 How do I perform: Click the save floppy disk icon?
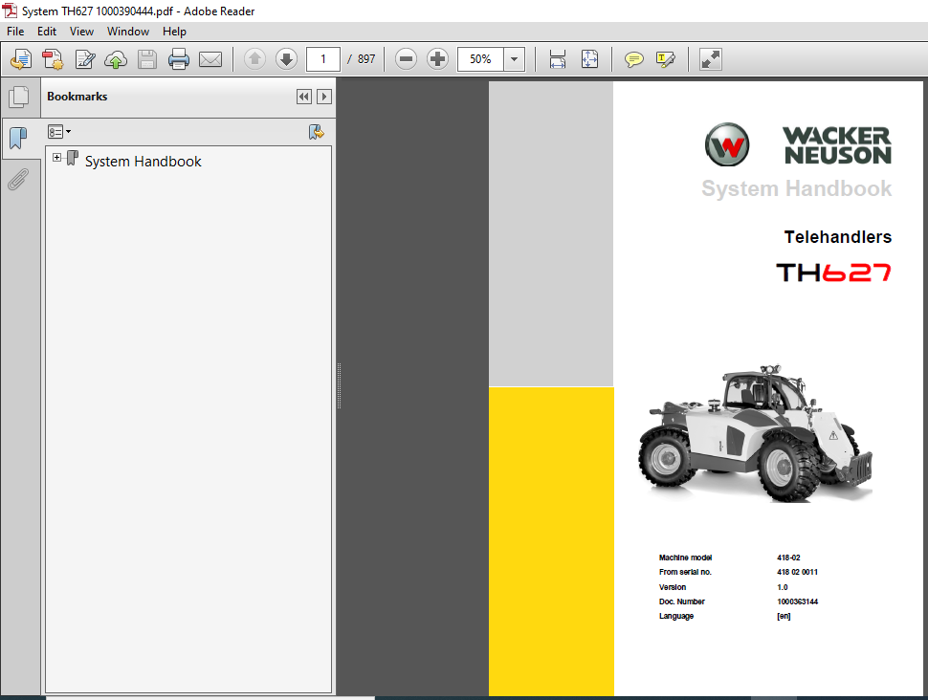click(146, 59)
